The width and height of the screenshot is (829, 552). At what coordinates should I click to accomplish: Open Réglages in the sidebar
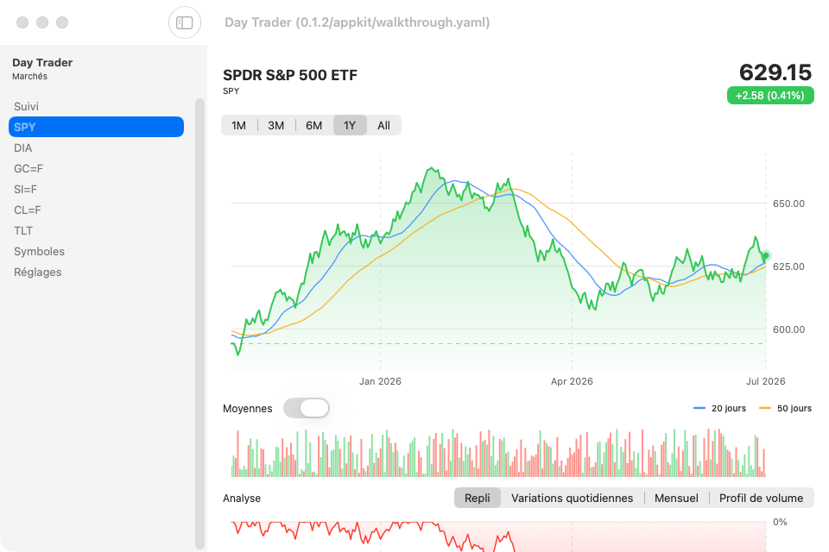[96, 272]
